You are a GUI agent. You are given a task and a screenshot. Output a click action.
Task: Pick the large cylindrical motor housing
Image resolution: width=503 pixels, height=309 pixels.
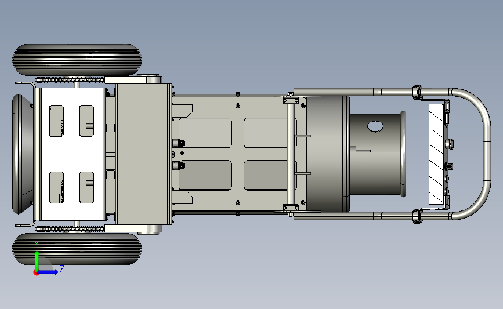pyautogui.click(x=327, y=154)
